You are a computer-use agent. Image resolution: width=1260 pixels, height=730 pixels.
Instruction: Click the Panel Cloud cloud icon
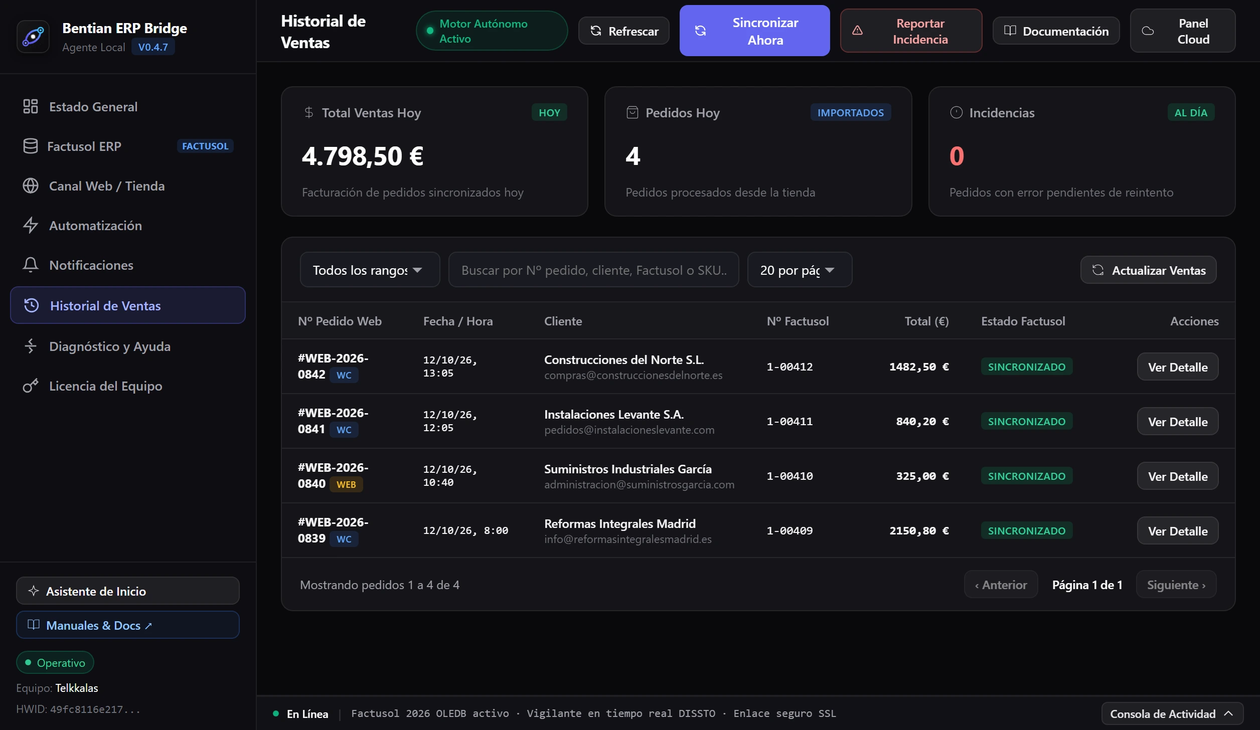tap(1148, 31)
